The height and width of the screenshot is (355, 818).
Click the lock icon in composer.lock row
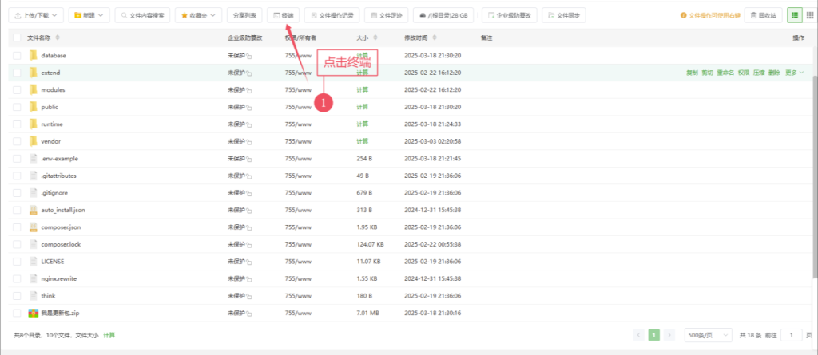pos(249,245)
